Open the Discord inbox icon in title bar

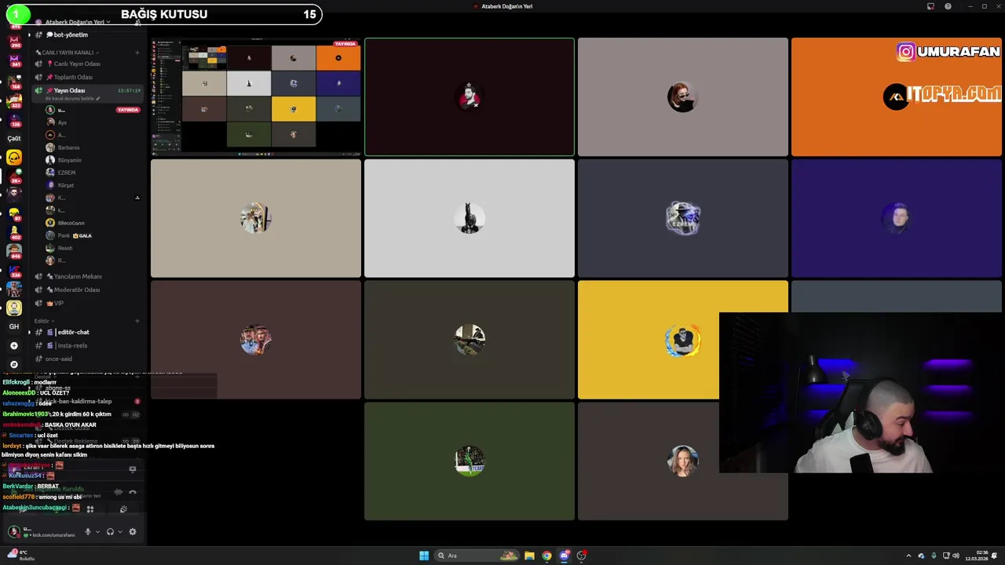(x=930, y=6)
